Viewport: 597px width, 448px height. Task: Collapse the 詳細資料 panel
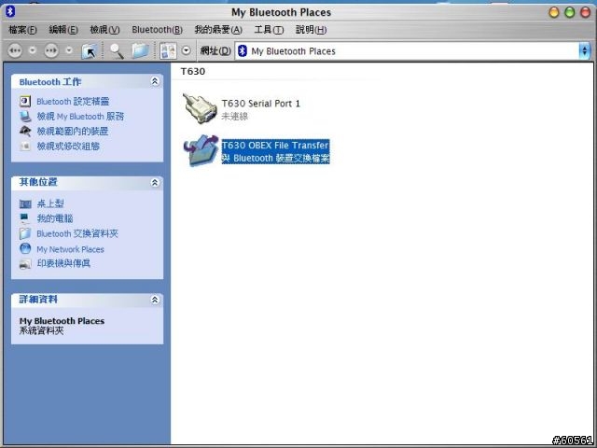(x=155, y=300)
